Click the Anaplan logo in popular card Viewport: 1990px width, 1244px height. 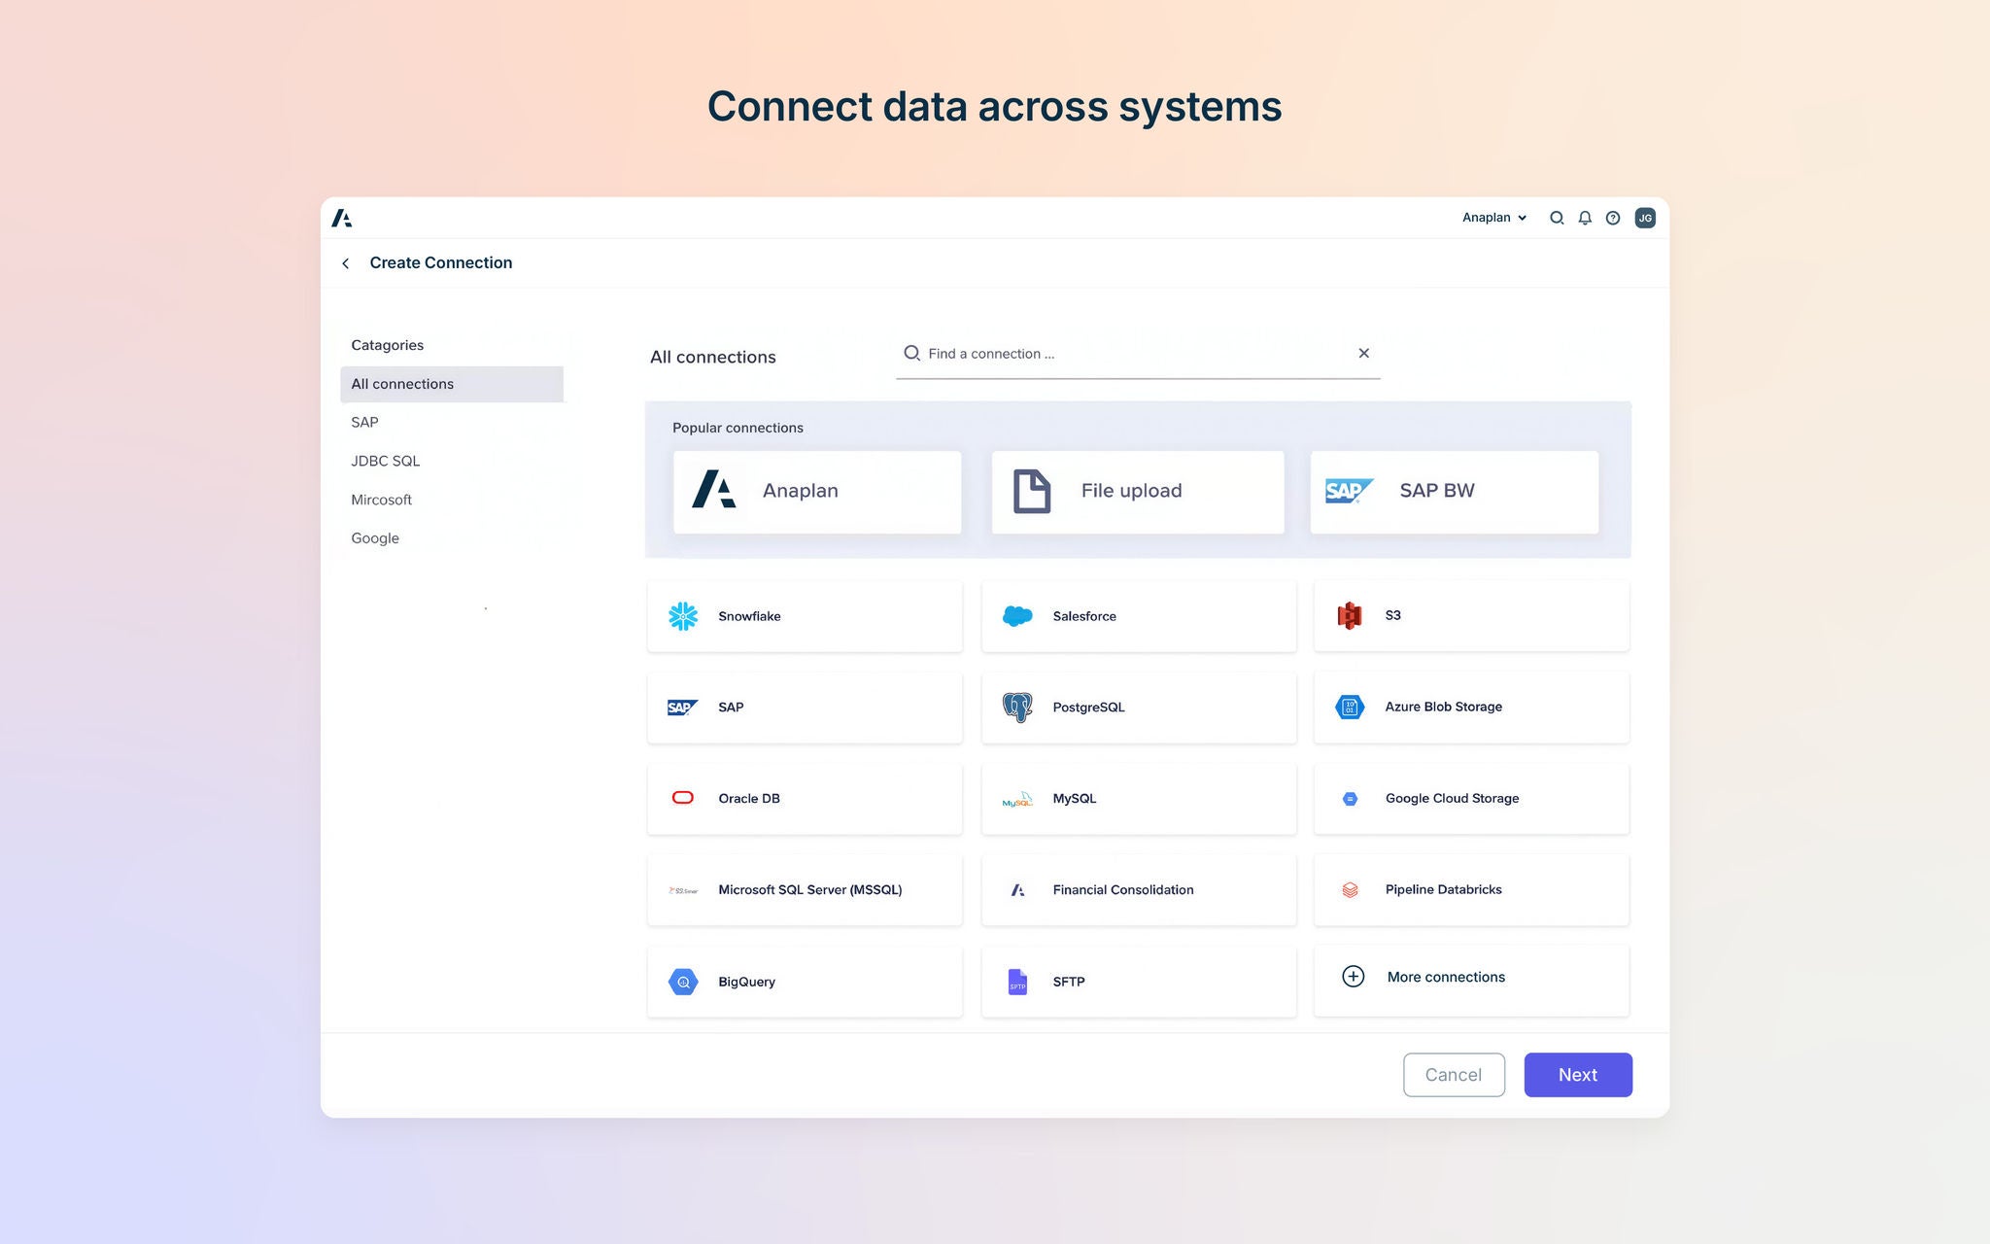click(714, 490)
